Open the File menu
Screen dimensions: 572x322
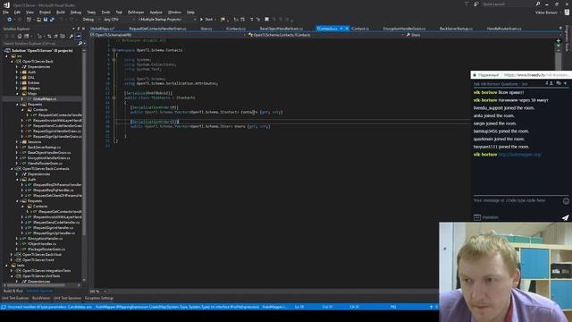coord(5,12)
